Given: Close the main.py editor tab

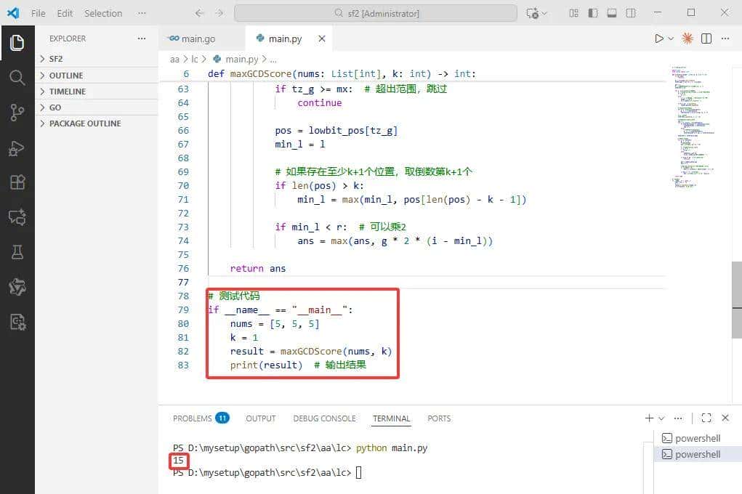Looking at the screenshot, I should pyautogui.click(x=321, y=38).
